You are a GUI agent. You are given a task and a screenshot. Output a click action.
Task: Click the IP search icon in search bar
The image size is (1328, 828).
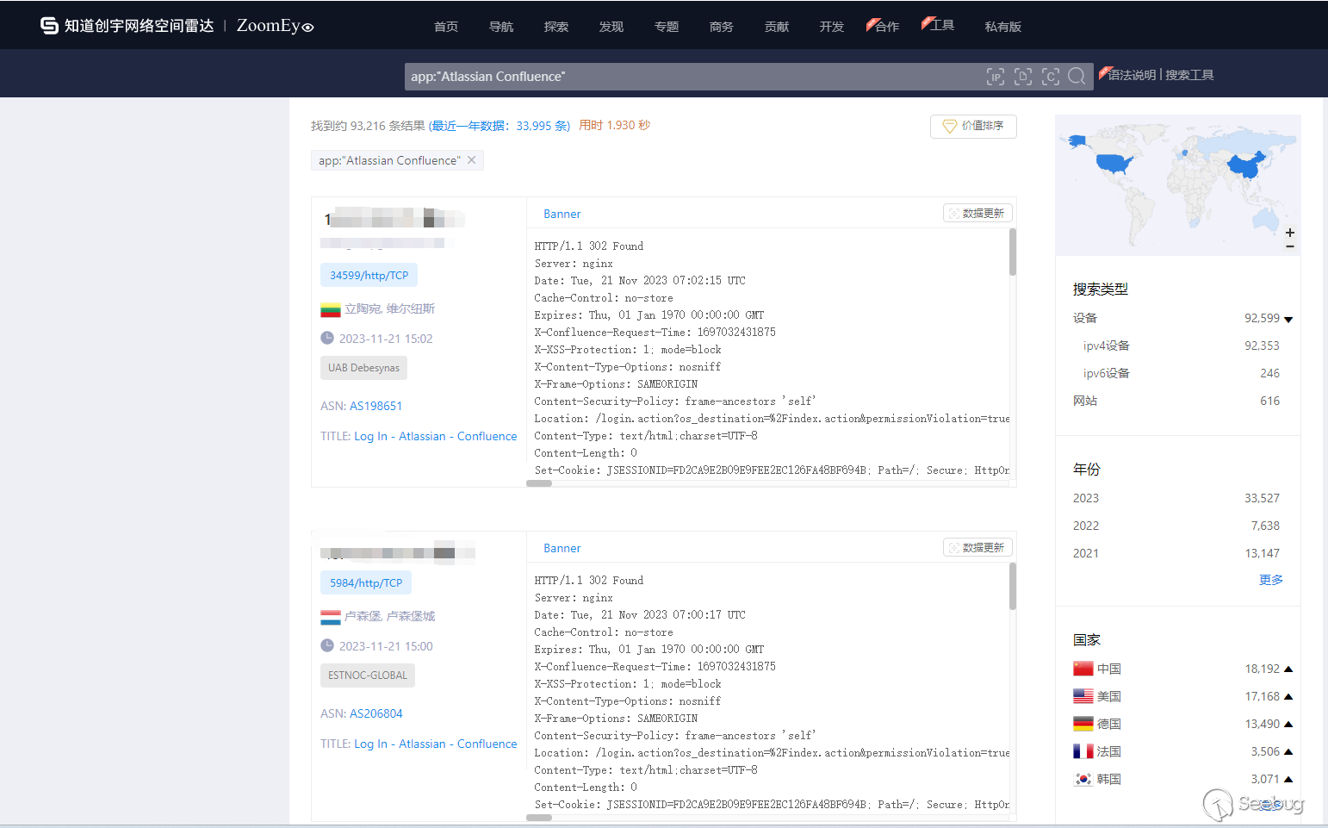click(996, 77)
